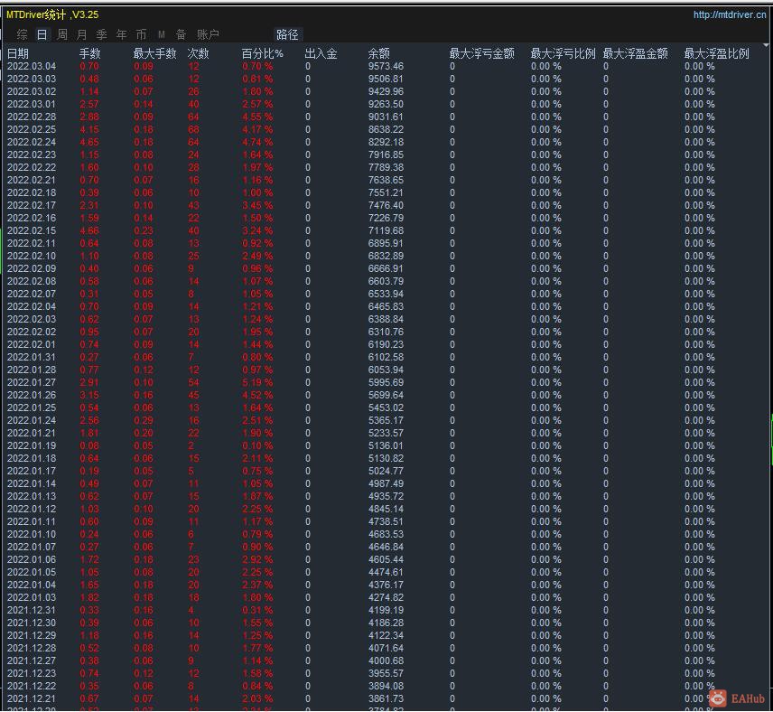The image size is (773, 712).
Task: Click the balance value 9263.50
Action: click(386, 104)
